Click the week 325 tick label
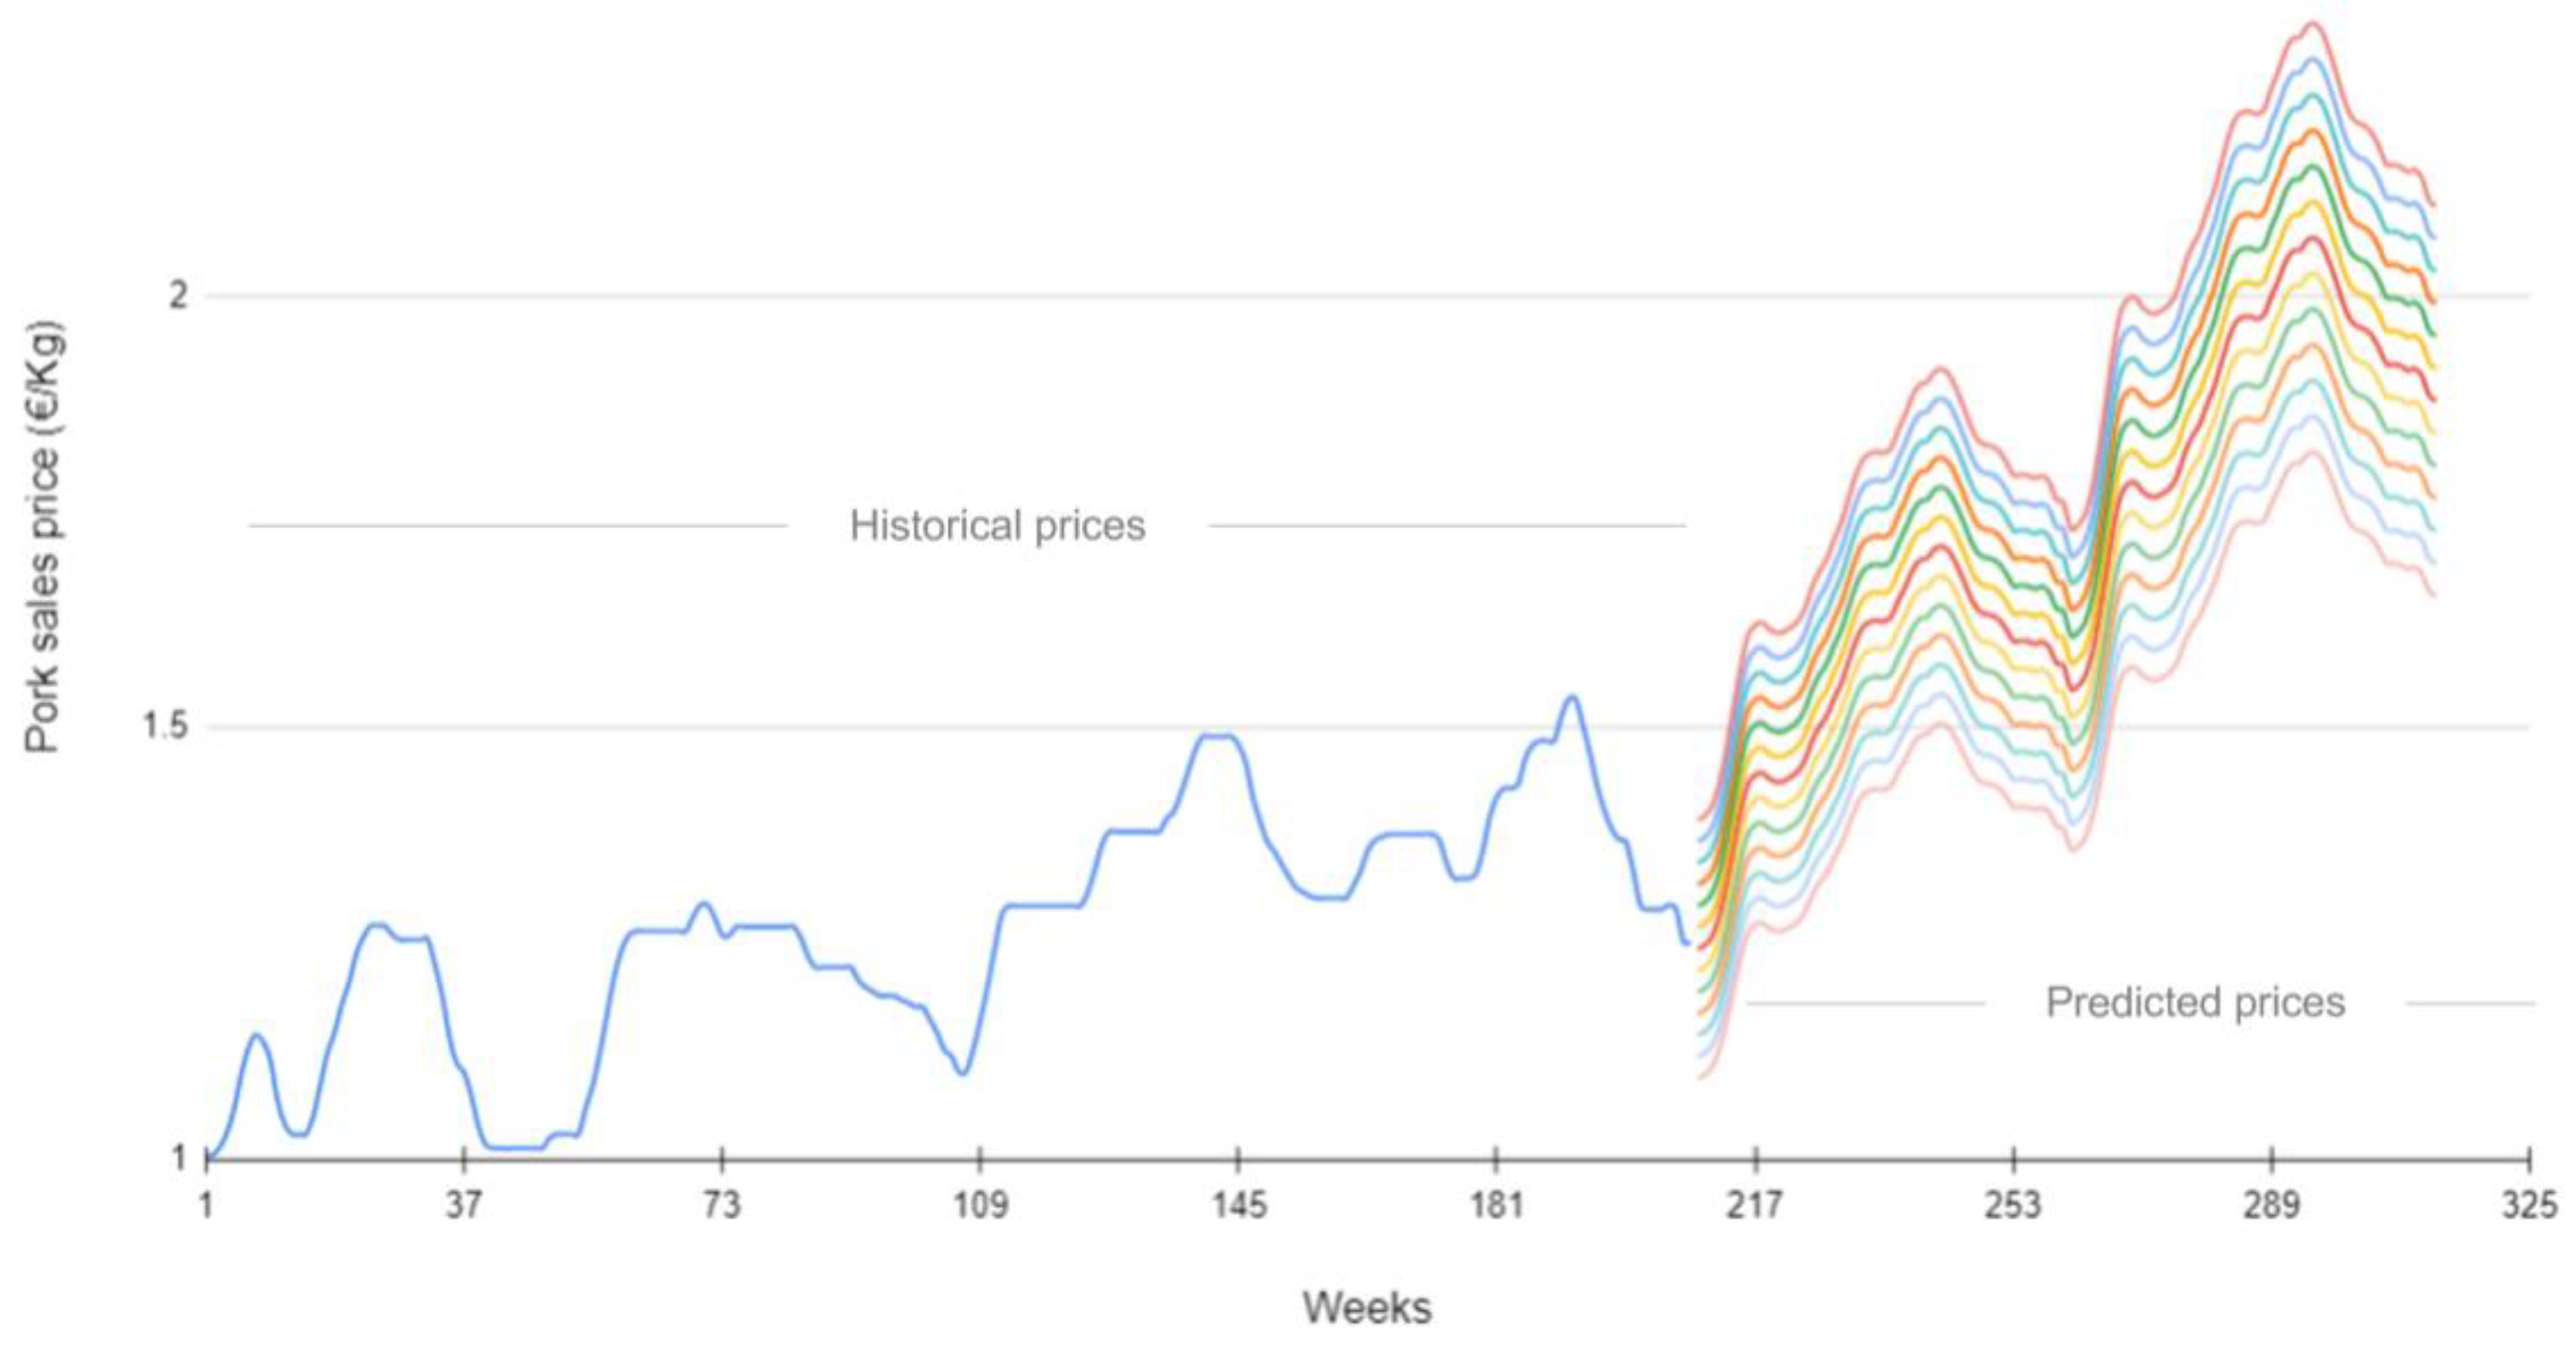The height and width of the screenshot is (1346, 2576). 2529,1205
